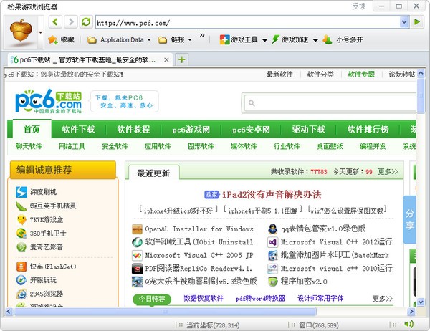Go forward with the right arrow button

click(71, 21)
